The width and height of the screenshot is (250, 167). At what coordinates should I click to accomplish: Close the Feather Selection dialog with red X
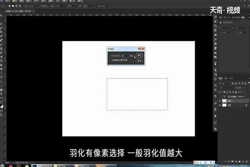(x=141, y=48)
